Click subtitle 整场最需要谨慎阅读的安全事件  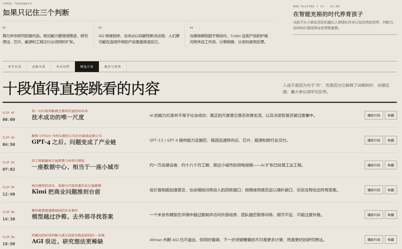pos(55,211)
